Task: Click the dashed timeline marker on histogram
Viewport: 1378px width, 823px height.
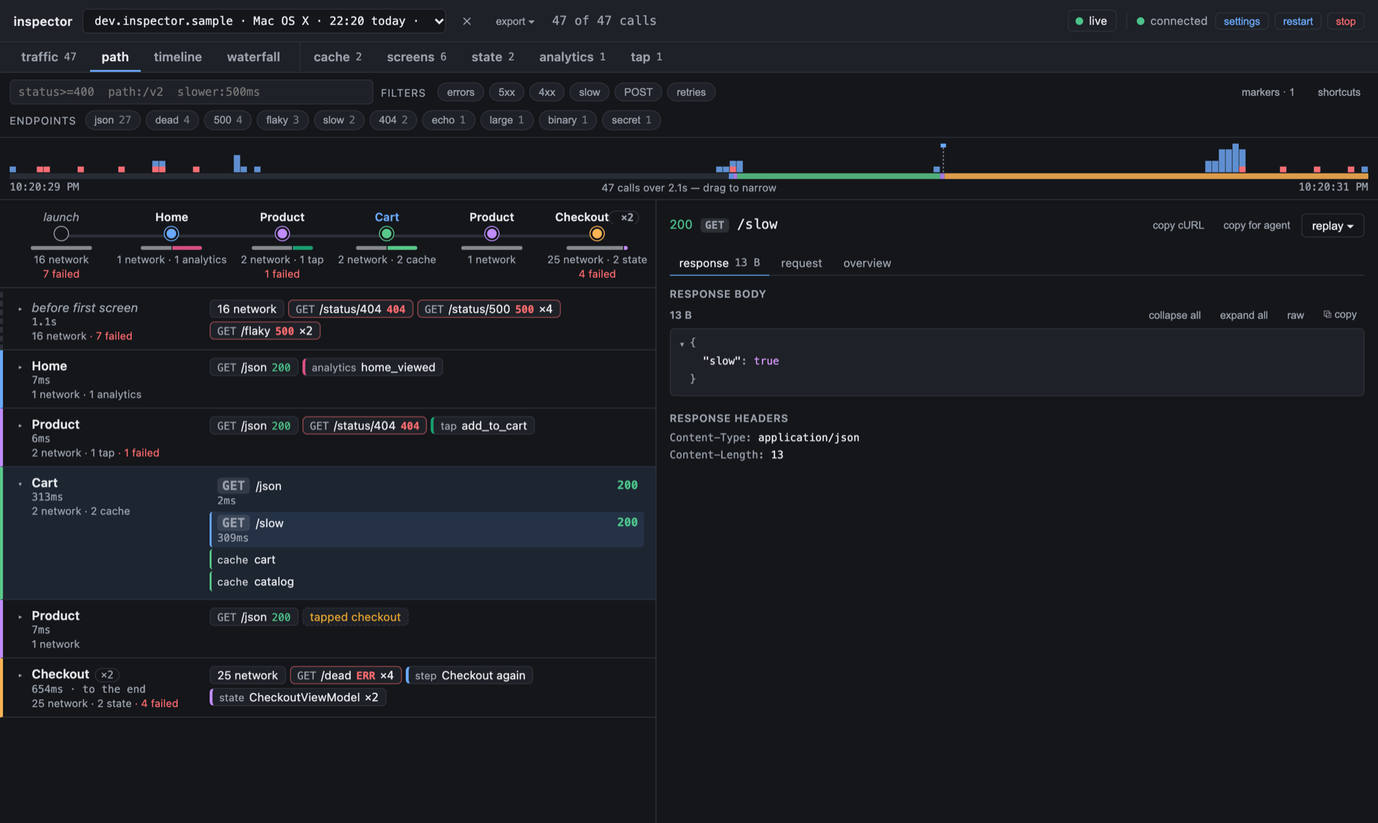Action: (943, 159)
